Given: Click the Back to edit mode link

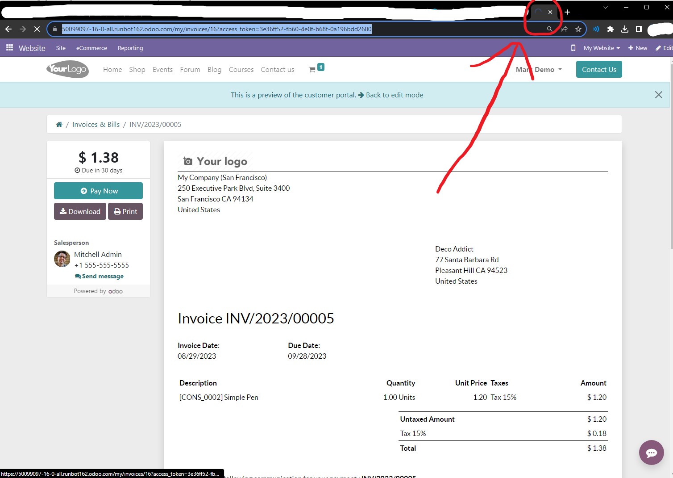Looking at the screenshot, I should (395, 95).
